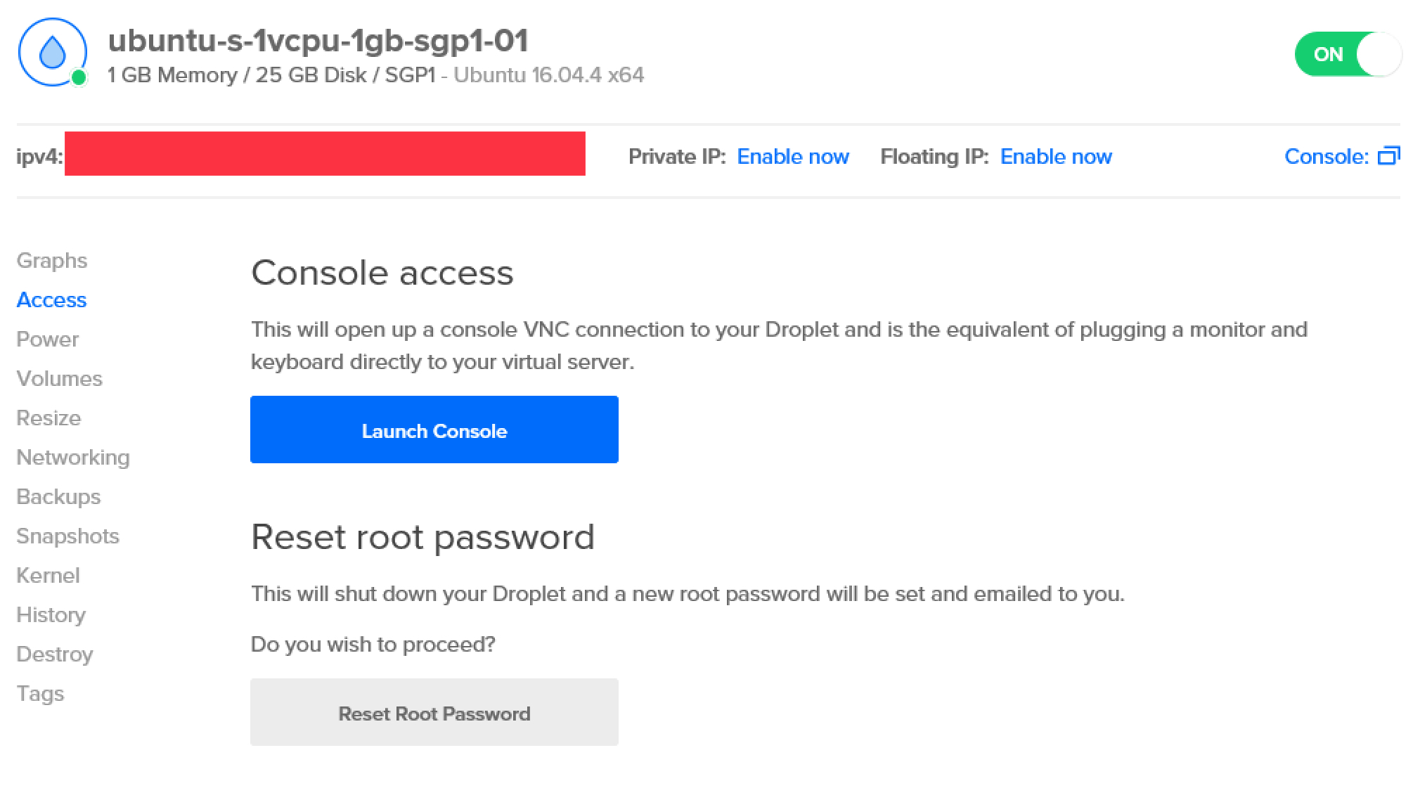This screenshot has height=807, width=1413.
Task: Open the Snapshots section
Action: [68, 536]
